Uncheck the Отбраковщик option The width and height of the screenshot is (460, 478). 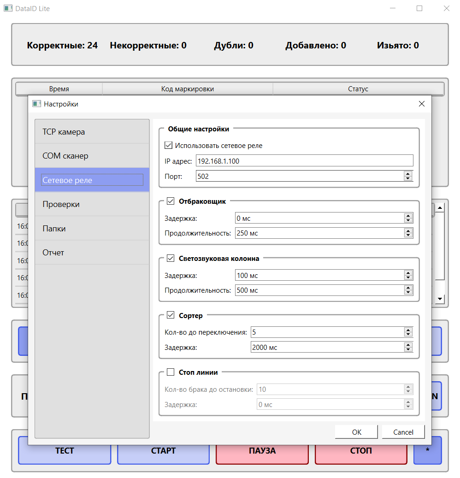pyautogui.click(x=170, y=201)
